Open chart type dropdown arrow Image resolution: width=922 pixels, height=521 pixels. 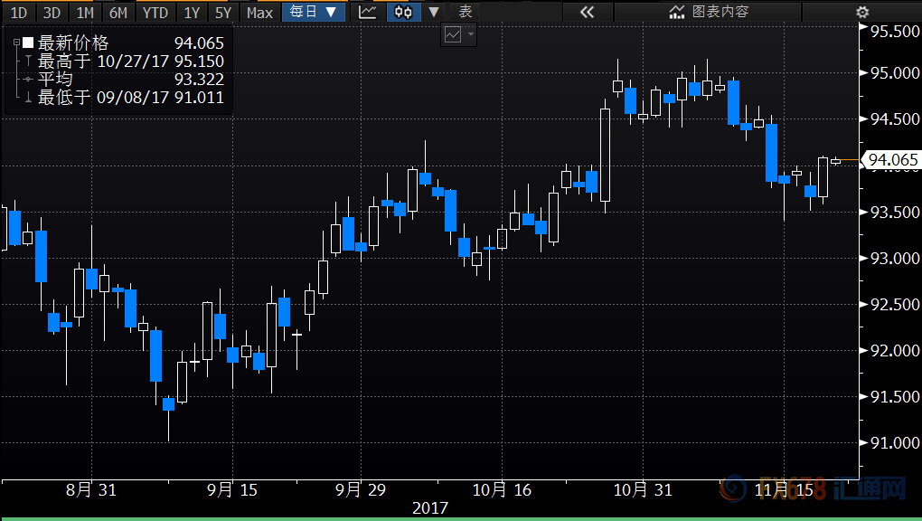pyautogui.click(x=434, y=12)
